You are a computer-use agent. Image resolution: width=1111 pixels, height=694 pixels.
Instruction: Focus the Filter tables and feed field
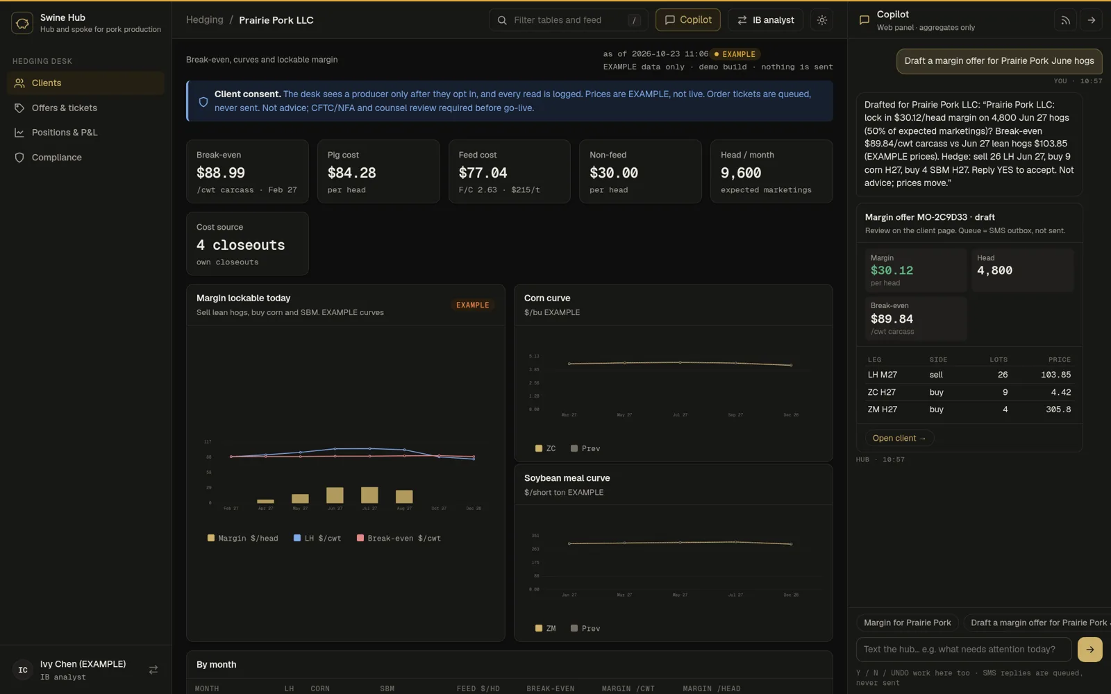[x=568, y=20]
